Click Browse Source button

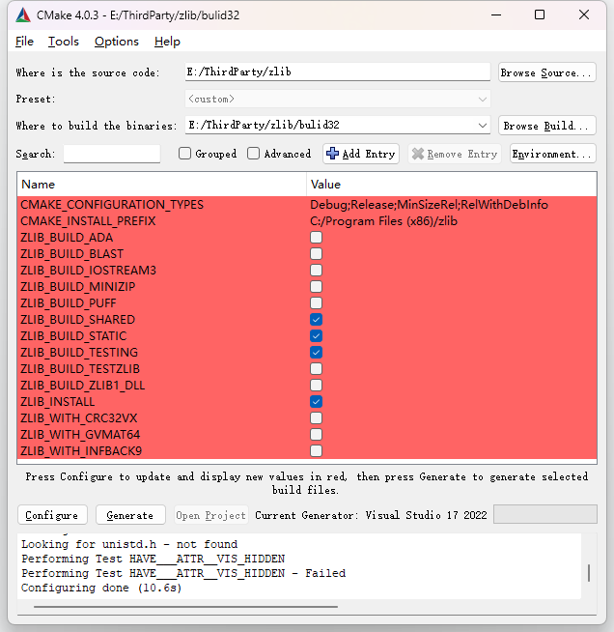point(546,72)
